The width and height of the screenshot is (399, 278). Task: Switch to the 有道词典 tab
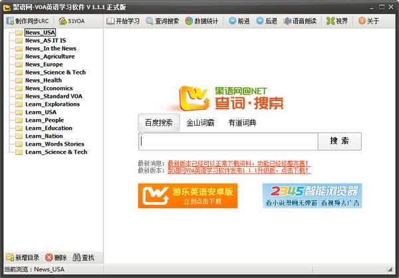coord(242,122)
